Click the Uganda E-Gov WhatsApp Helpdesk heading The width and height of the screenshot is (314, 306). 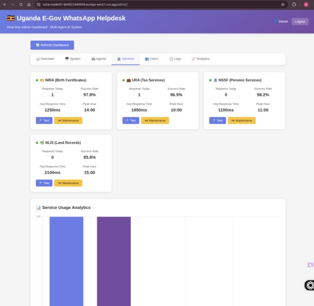pos(71,18)
